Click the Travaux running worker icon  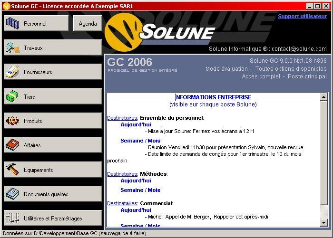12,48
